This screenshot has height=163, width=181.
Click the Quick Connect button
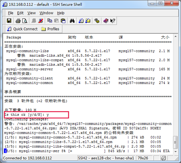click(x=23, y=29)
